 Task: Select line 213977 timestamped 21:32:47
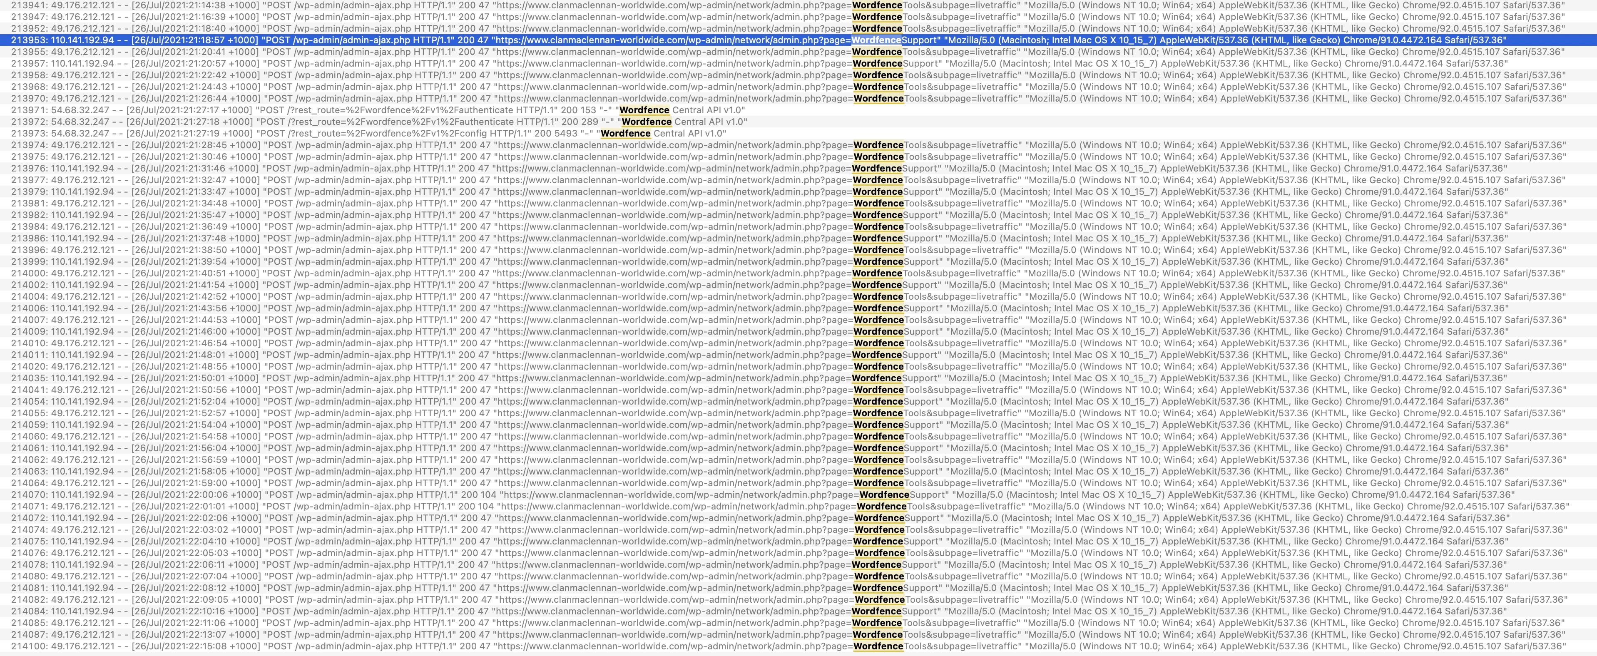click(798, 180)
